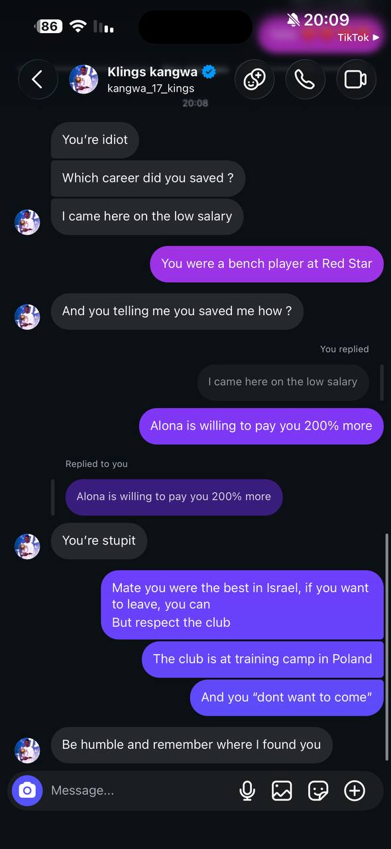Open the sticker-plus icon in the header
Image resolution: width=391 pixels, height=849 pixels.
pyautogui.click(x=254, y=80)
